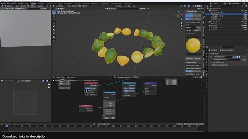Click the pan hand icon in image editor
Image resolution: width=248 pixels, height=139 pixels.
pyautogui.click(x=49, y=87)
